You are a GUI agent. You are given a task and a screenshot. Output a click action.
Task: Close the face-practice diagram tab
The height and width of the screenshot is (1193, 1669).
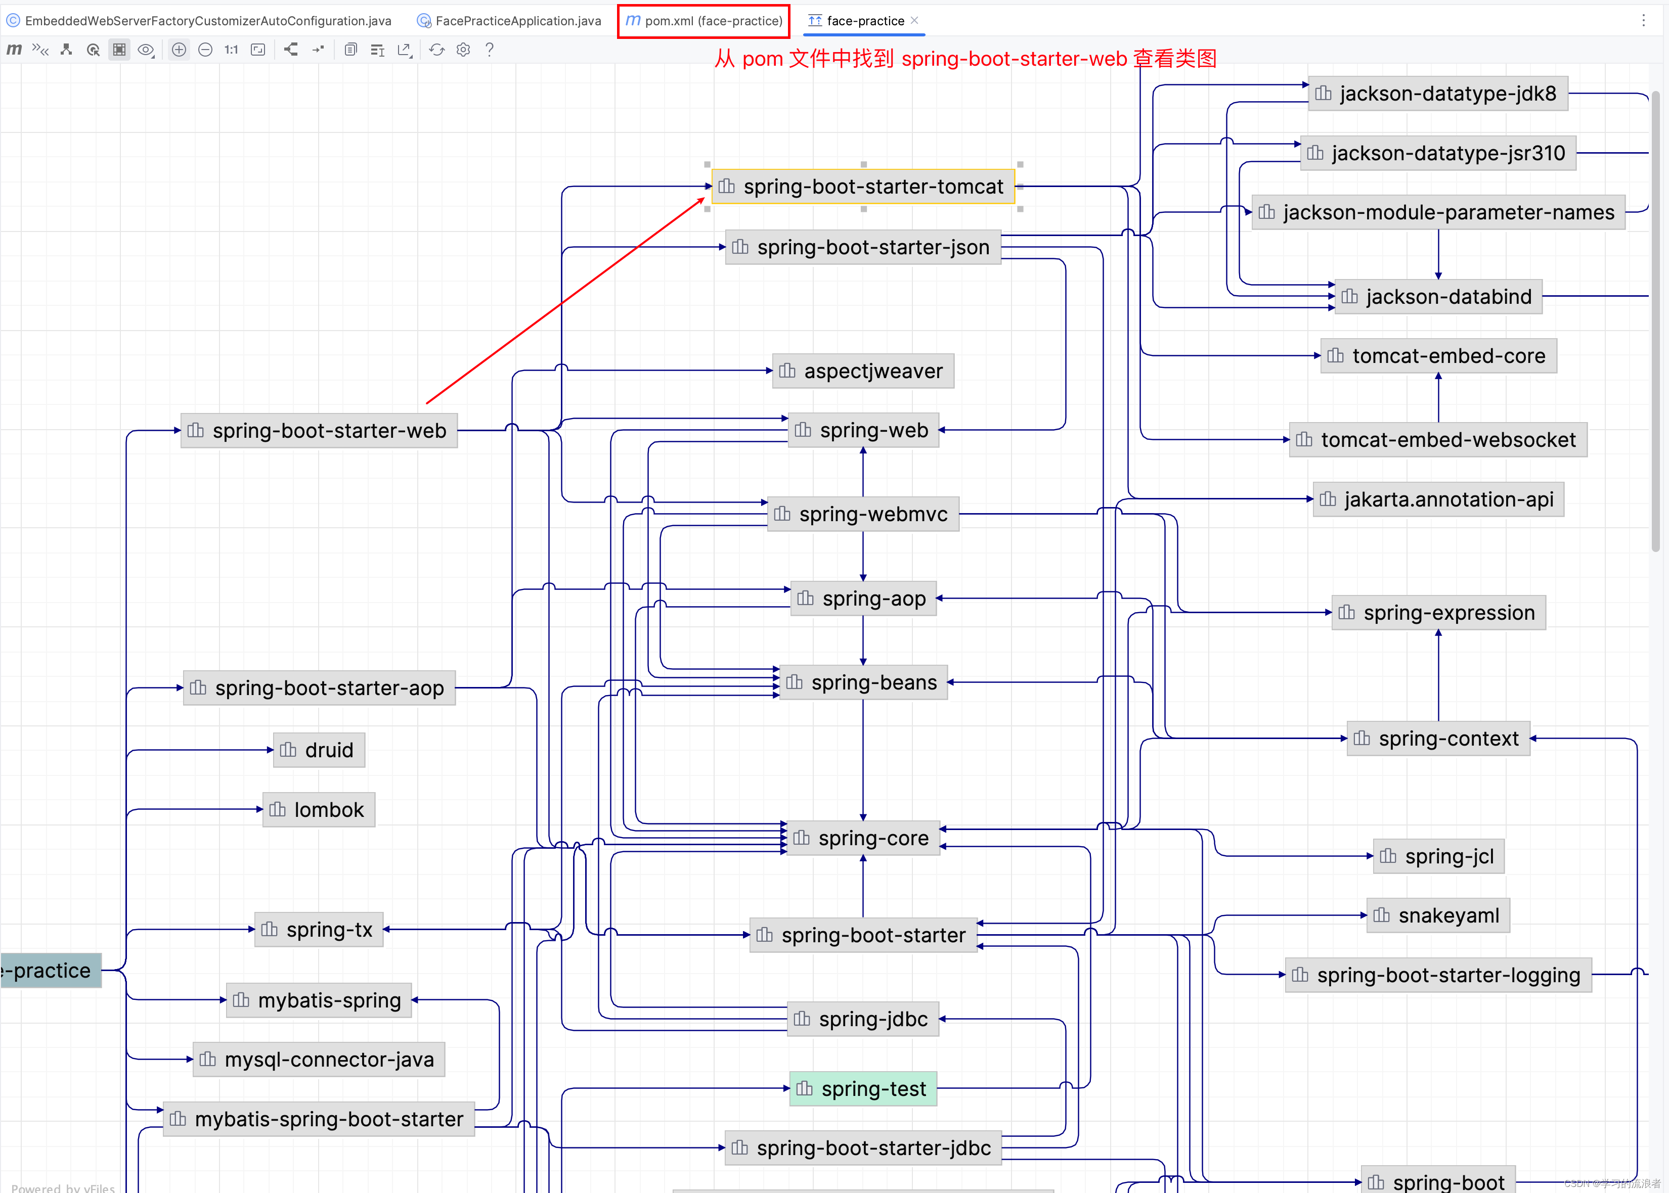914,21
